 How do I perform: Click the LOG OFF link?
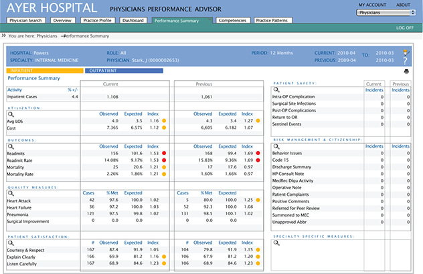click(x=404, y=28)
